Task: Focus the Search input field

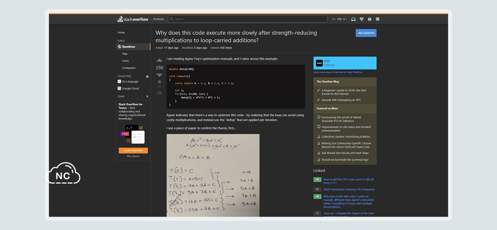Action: (x=247, y=19)
